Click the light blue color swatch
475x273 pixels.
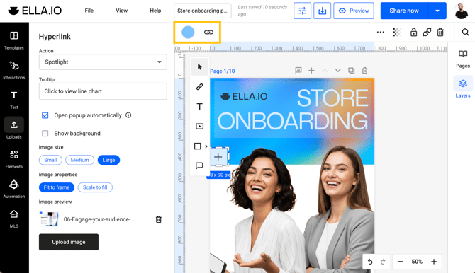point(188,32)
